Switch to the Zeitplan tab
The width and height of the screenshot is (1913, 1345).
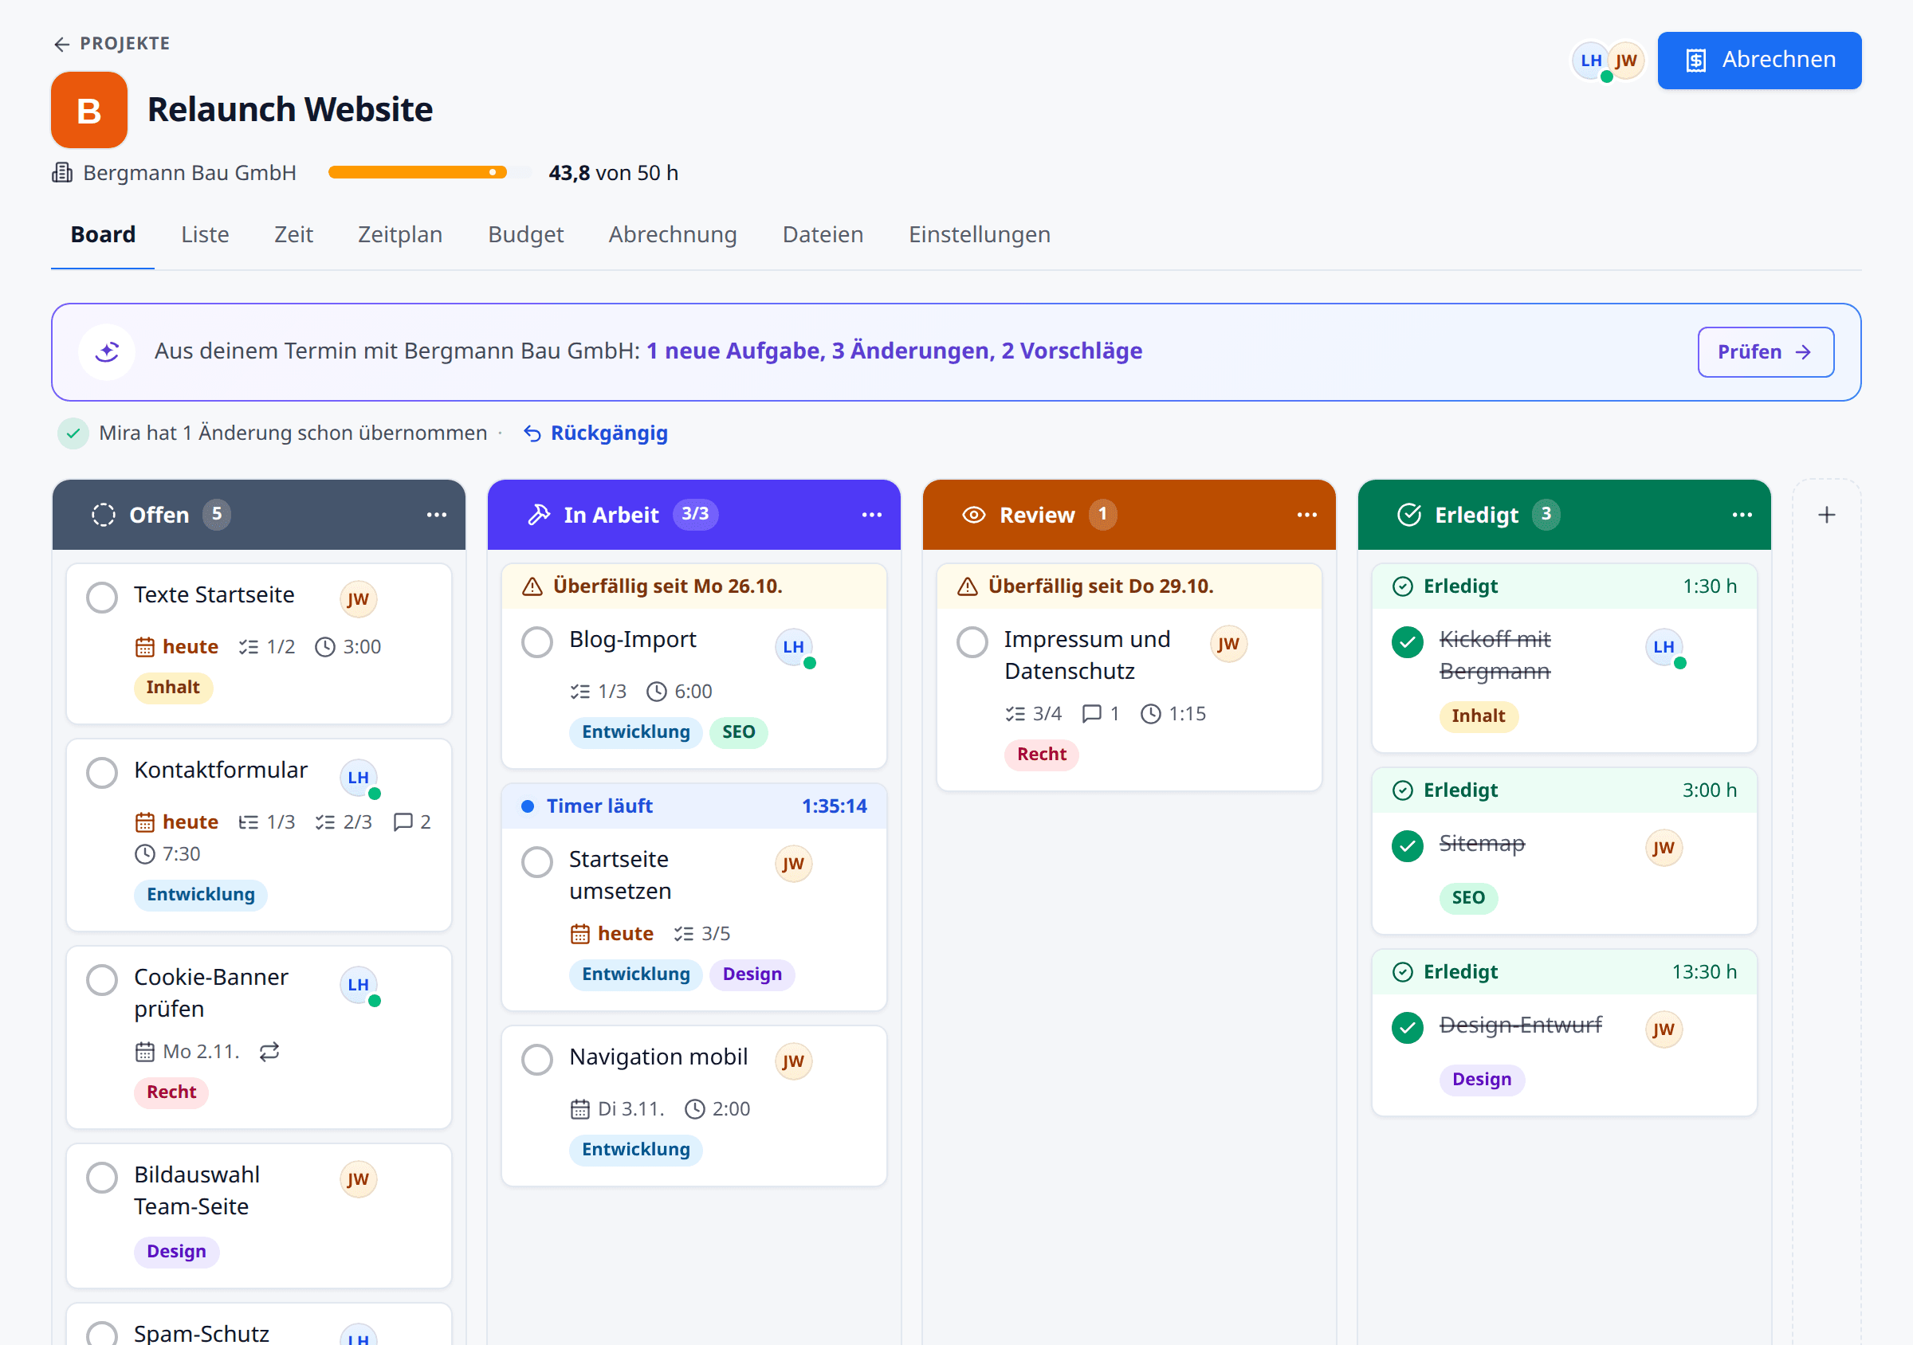point(400,235)
